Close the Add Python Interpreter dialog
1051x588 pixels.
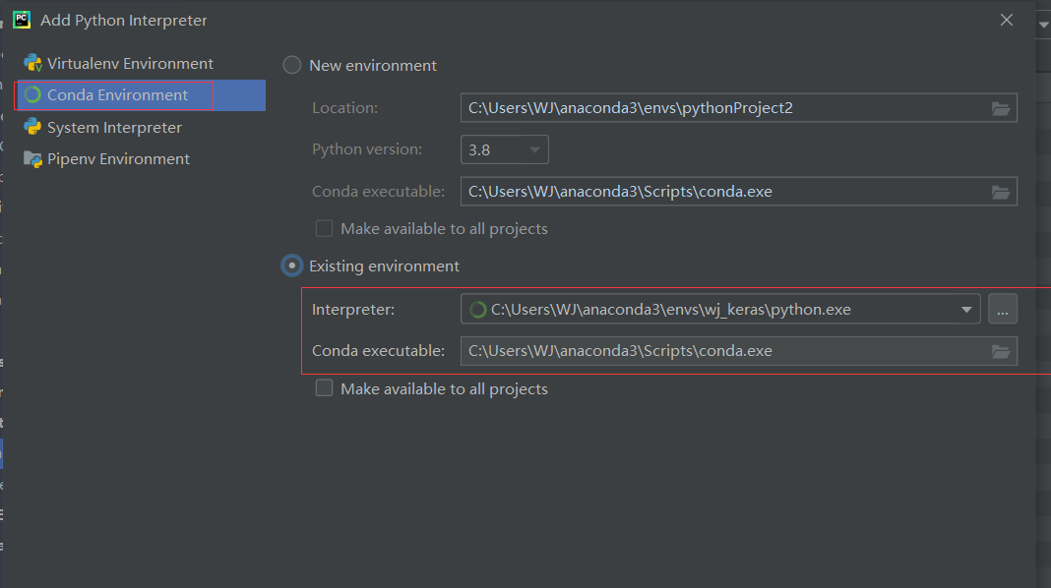coord(1007,19)
